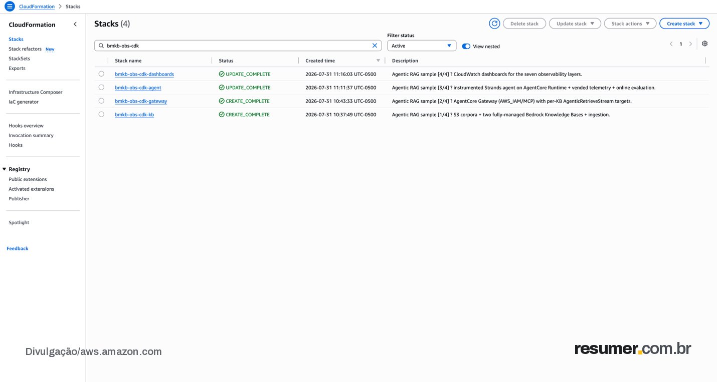Click the CloudFormation breadcrumb link

point(37,7)
